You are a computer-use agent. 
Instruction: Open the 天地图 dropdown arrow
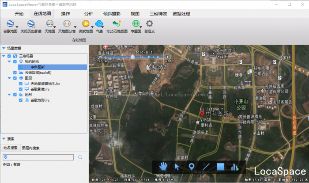click(x=55, y=27)
